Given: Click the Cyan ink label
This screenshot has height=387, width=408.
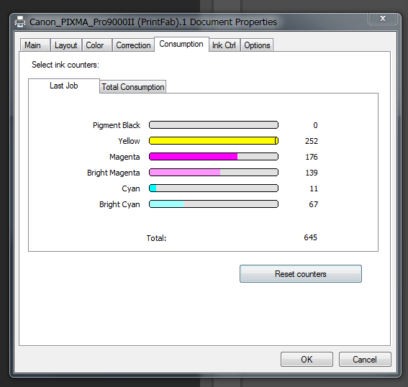Looking at the screenshot, I should [x=131, y=188].
